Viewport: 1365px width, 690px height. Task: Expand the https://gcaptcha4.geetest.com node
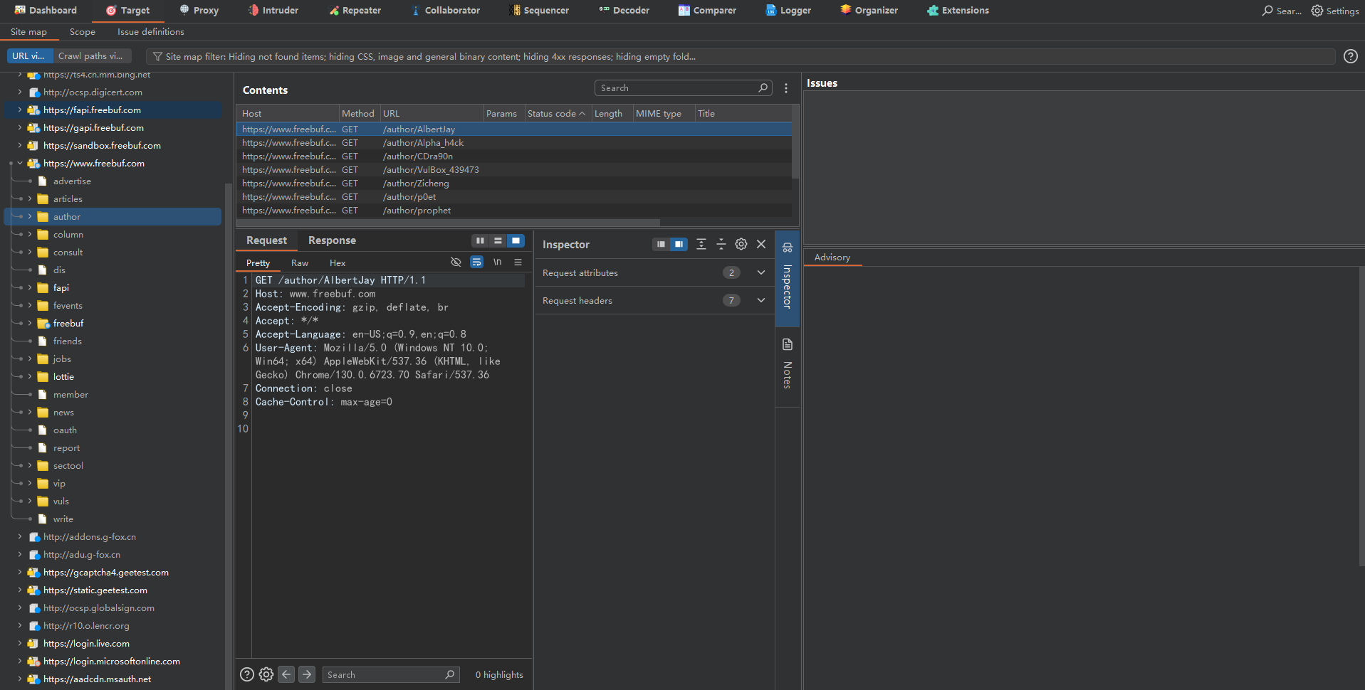point(20,573)
